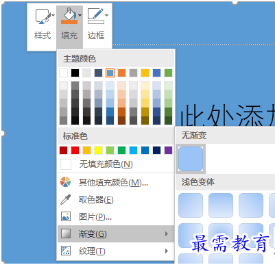275x265 pixels.
Task: Pick the light gray theme color swatch
Action: coord(86,73)
